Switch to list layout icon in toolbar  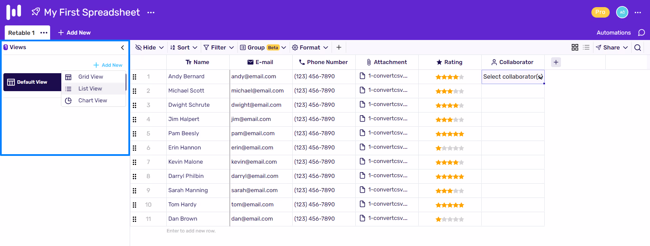click(586, 47)
